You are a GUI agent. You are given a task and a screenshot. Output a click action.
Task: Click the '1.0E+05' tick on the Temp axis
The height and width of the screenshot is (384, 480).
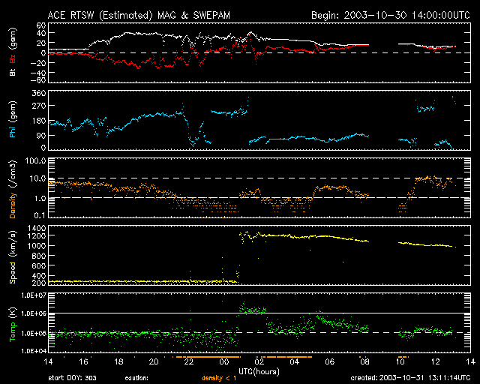[x=33, y=333]
